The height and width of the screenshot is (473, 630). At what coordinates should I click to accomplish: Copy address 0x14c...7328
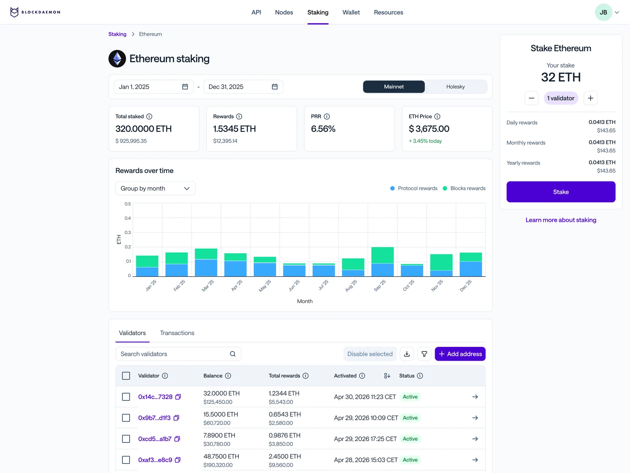coord(178,397)
